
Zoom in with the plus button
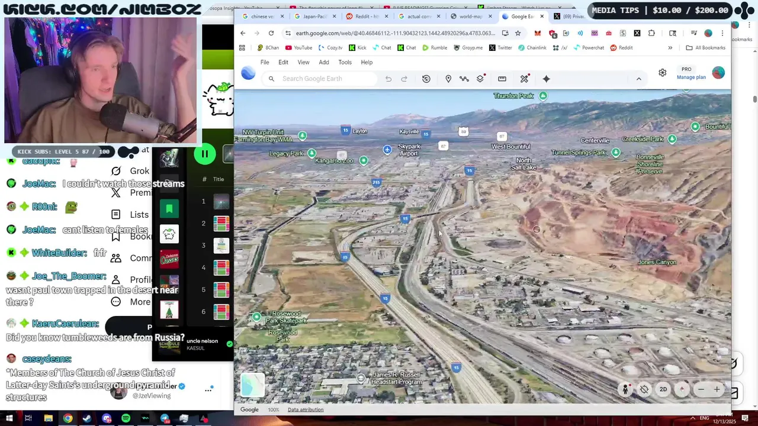717,389
